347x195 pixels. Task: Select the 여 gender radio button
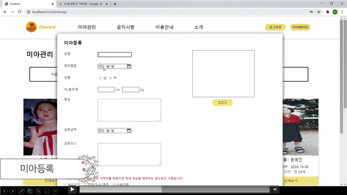click(x=110, y=78)
